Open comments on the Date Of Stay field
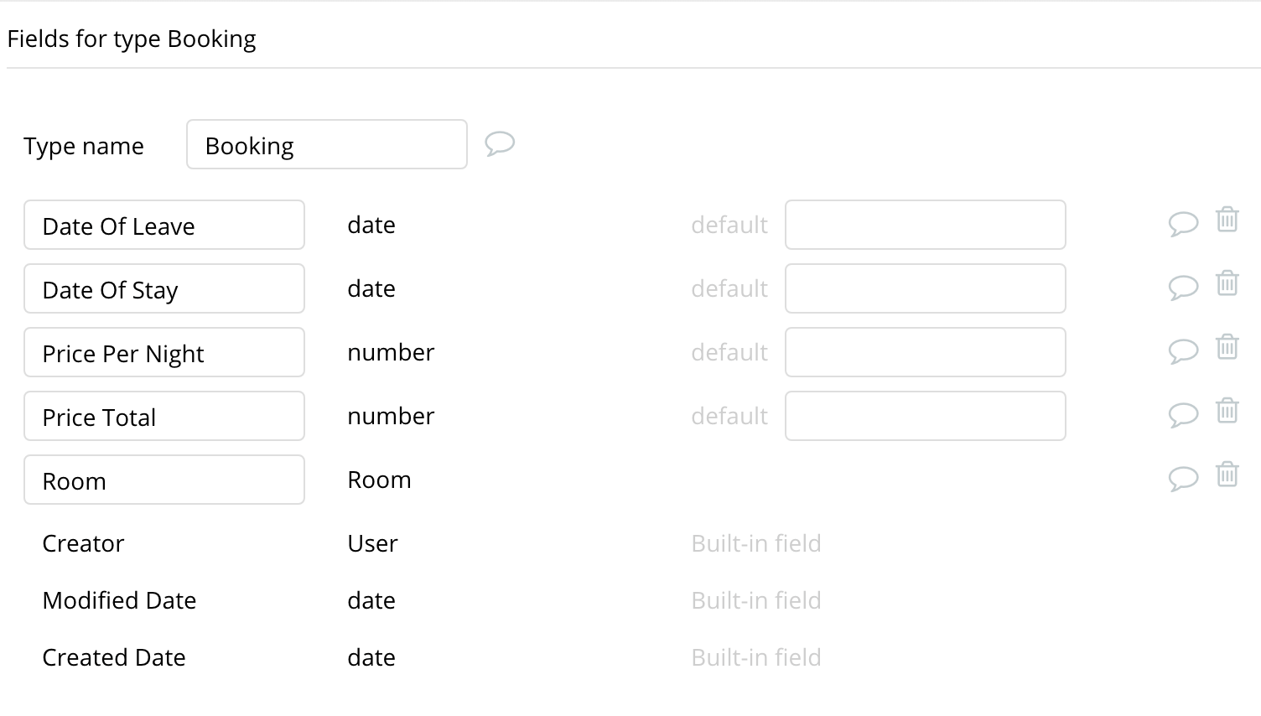This screenshot has height=716, width=1261. coord(1184,285)
